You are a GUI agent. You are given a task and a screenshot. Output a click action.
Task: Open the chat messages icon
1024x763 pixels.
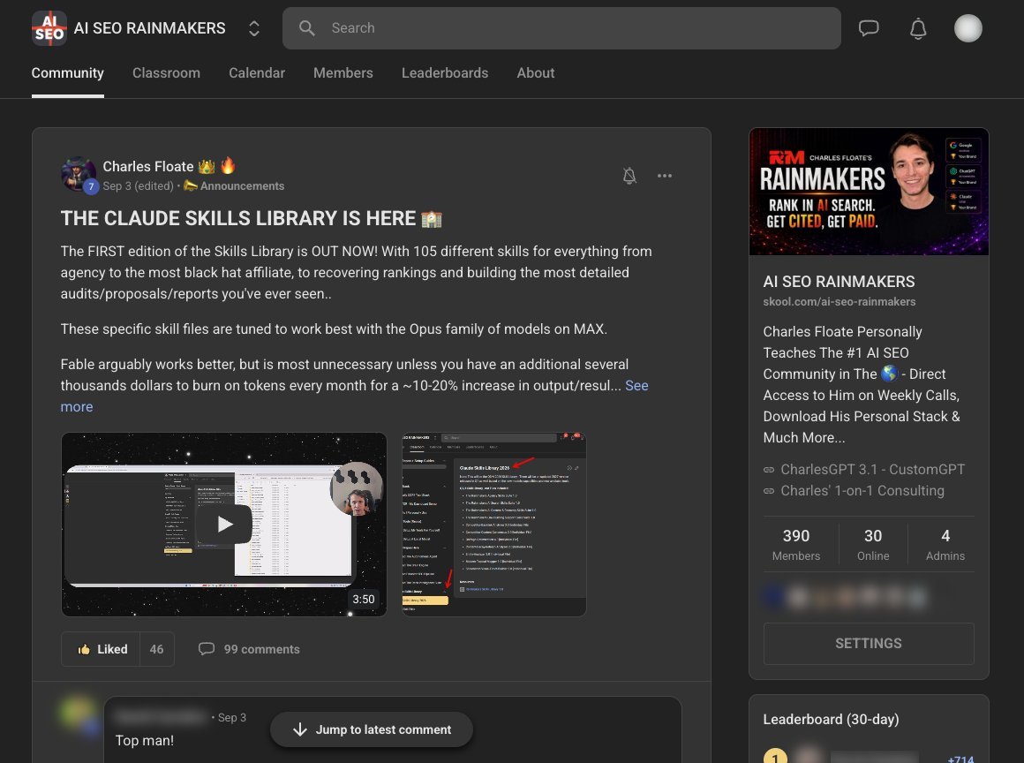click(x=869, y=28)
